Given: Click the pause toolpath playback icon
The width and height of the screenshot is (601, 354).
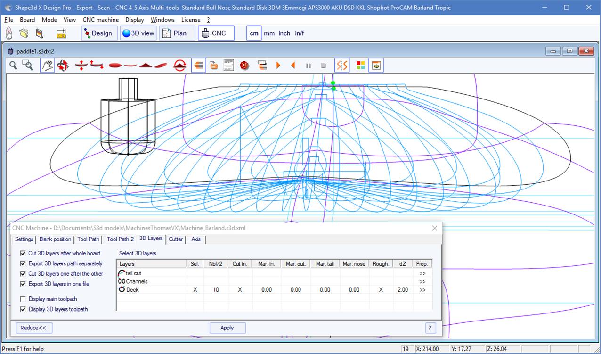Looking at the screenshot, I should (309, 66).
